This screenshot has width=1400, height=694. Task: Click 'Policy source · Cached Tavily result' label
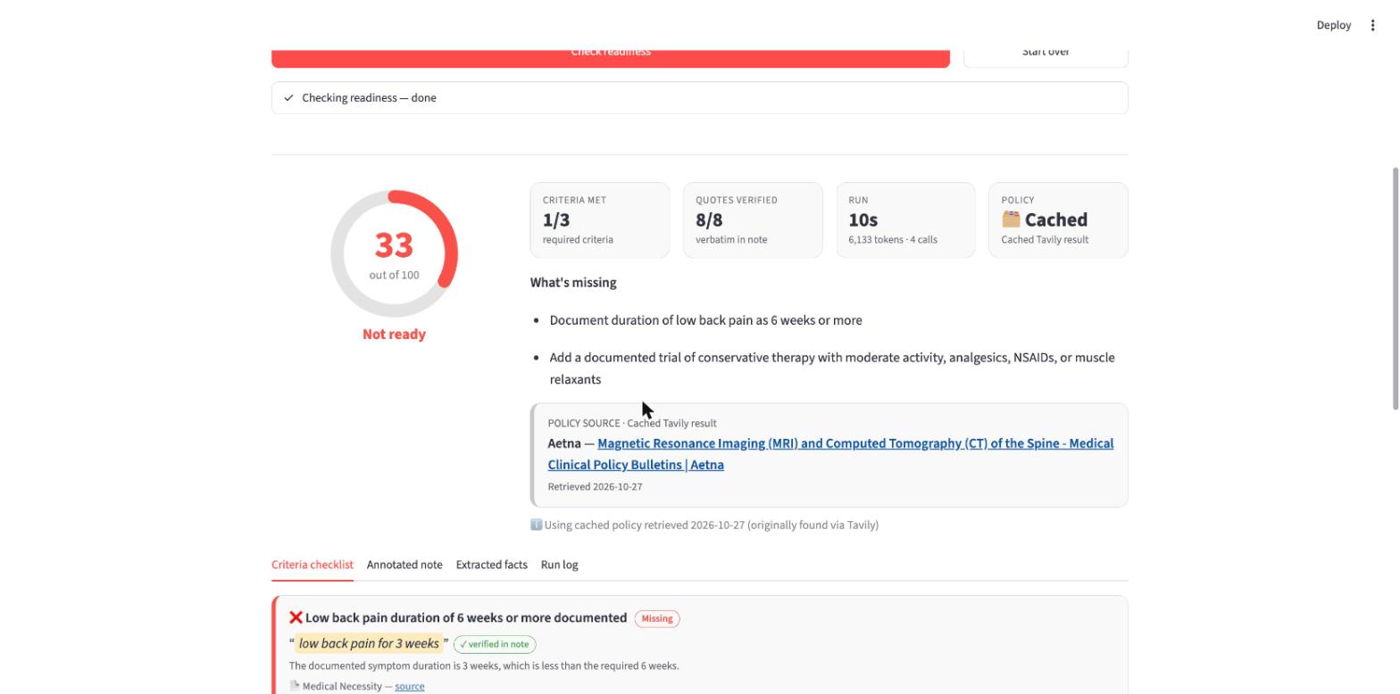click(x=632, y=423)
